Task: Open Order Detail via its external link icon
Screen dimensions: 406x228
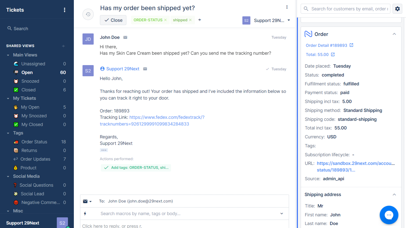Action: [351, 45]
